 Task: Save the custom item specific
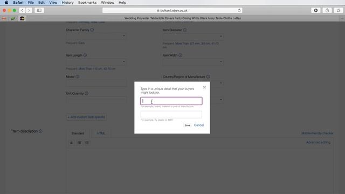coord(187,125)
